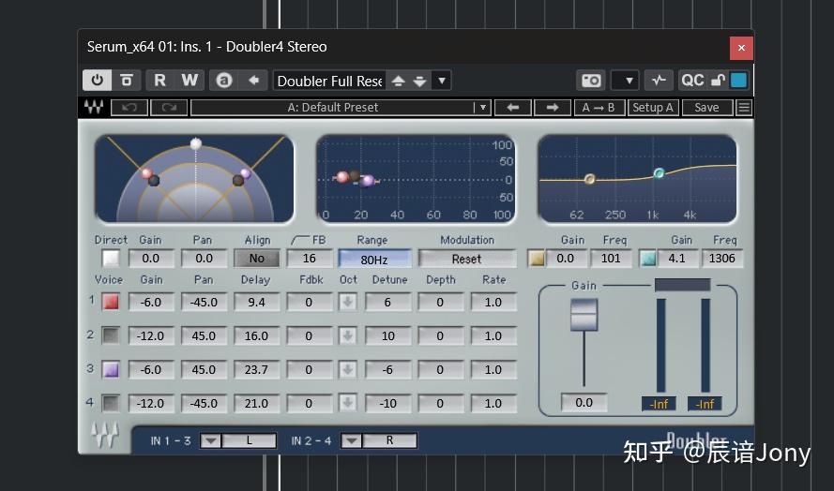Click the side-chain waveform icon
This screenshot has height=491, width=834.
pyautogui.click(x=659, y=81)
